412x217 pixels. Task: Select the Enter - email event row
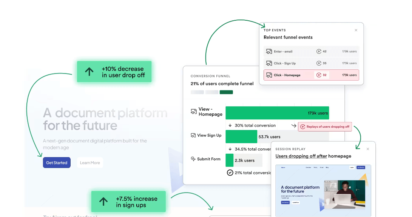(x=311, y=51)
